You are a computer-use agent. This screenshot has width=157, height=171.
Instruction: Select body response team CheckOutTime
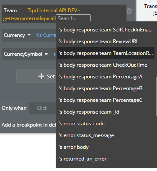(106, 65)
